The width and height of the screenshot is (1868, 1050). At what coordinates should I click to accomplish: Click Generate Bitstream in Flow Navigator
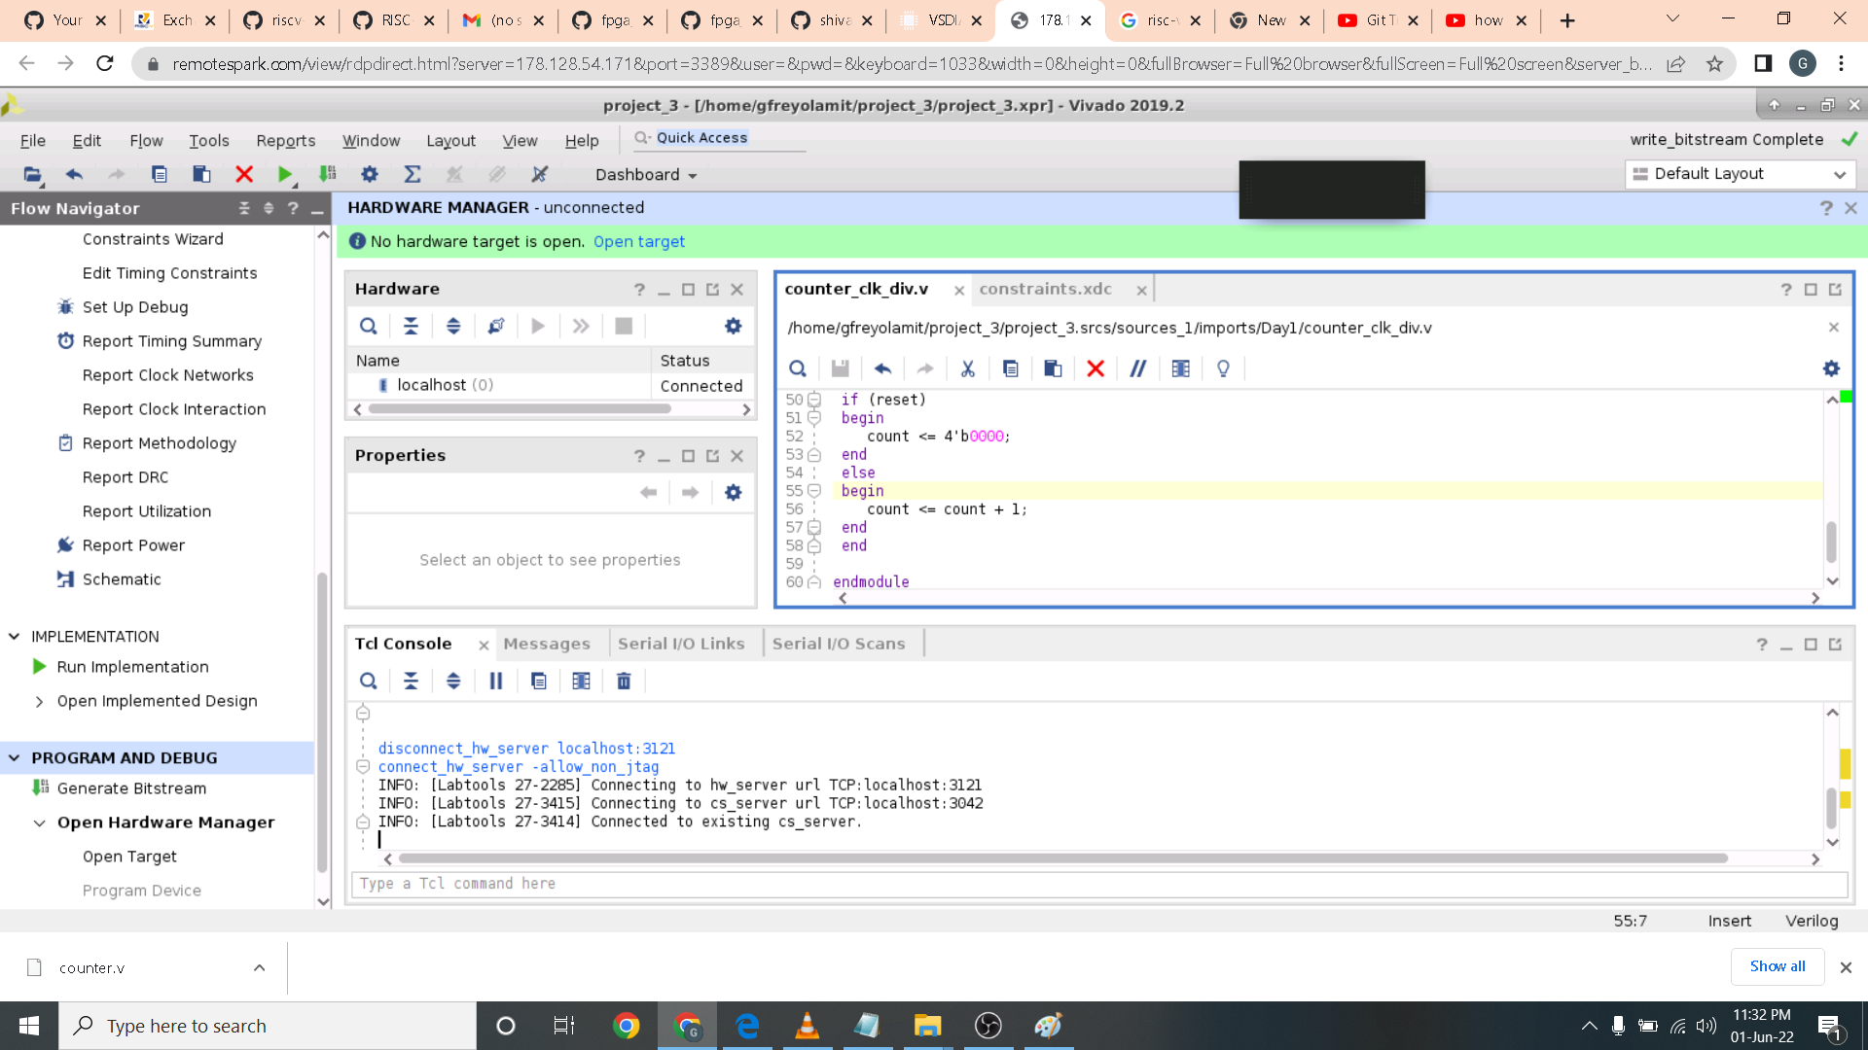tap(131, 788)
